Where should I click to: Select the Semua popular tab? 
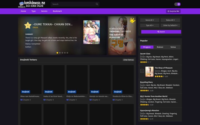(x=173, y=47)
